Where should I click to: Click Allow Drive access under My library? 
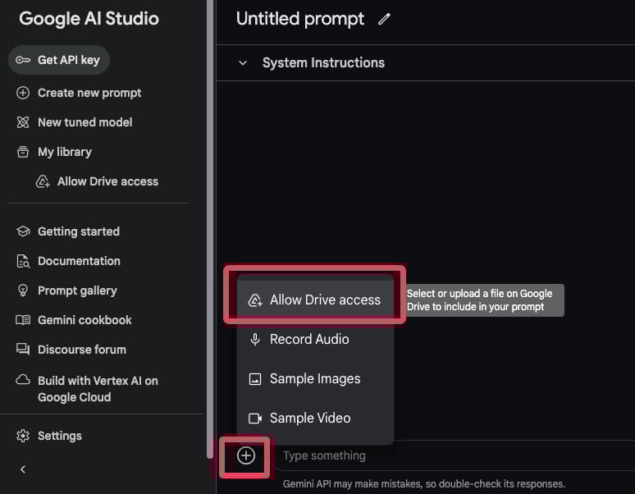pos(107,181)
